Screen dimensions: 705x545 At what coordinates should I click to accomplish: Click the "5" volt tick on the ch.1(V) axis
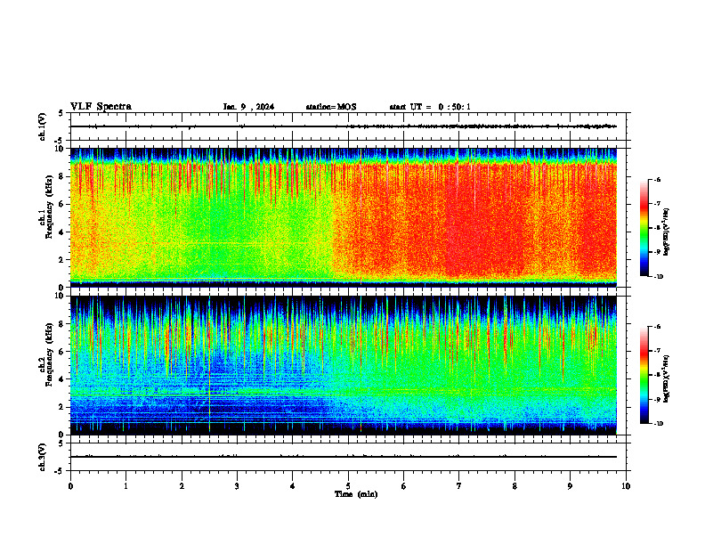(61, 113)
